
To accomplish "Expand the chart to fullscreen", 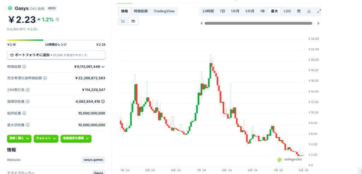I will point(319,11).
